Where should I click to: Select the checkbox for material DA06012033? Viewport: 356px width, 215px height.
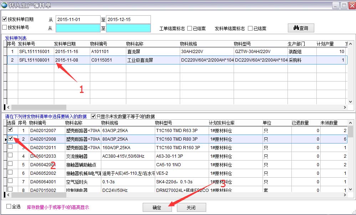click(10, 156)
